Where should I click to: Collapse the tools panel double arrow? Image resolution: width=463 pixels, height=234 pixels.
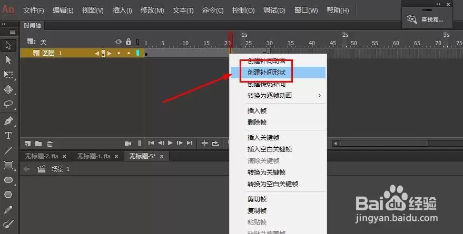click(x=4, y=24)
